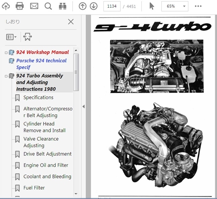Click the engine bay photo on page

157,66
